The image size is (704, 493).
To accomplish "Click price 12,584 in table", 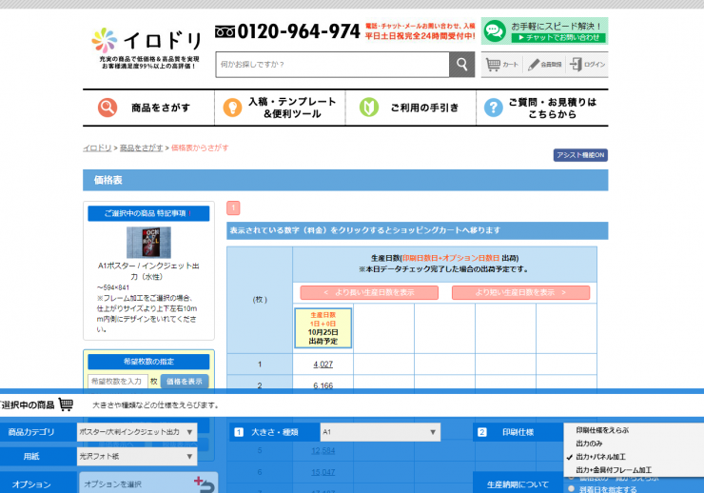I will pos(323,450).
